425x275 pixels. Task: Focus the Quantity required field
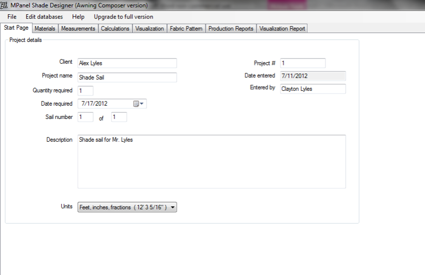click(85, 91)
